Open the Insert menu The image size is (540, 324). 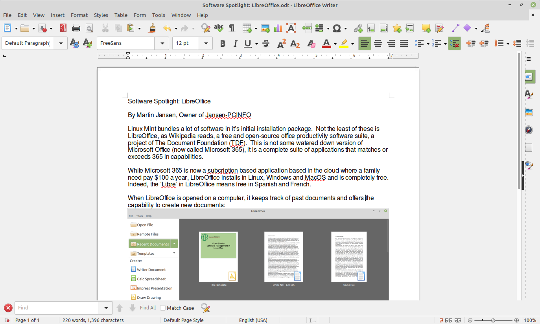pos(57,15)
